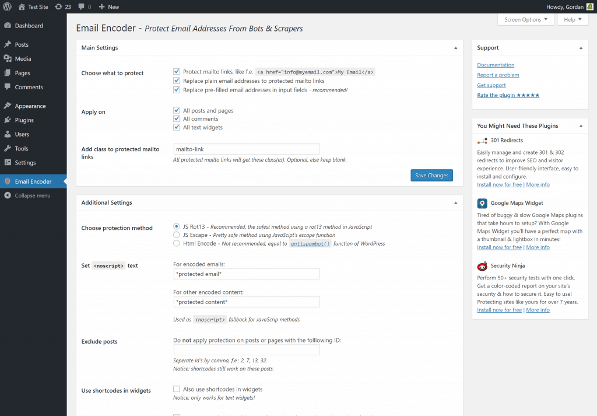Select the 'JS Escape' protection method
Viewport: 597px width, 416px height.
click(176, 235)
